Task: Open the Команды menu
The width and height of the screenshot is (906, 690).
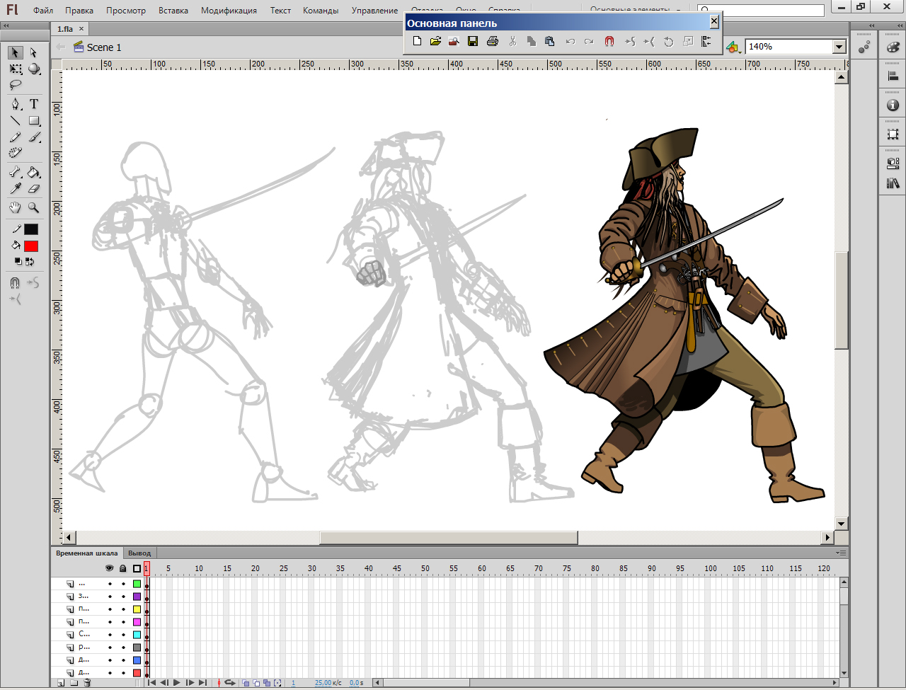Action: [x=321, y=11]
